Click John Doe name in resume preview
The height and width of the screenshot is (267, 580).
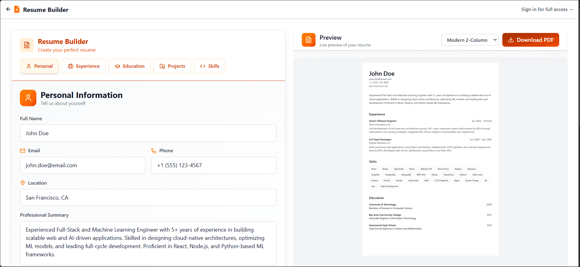[x=382, y=74]
